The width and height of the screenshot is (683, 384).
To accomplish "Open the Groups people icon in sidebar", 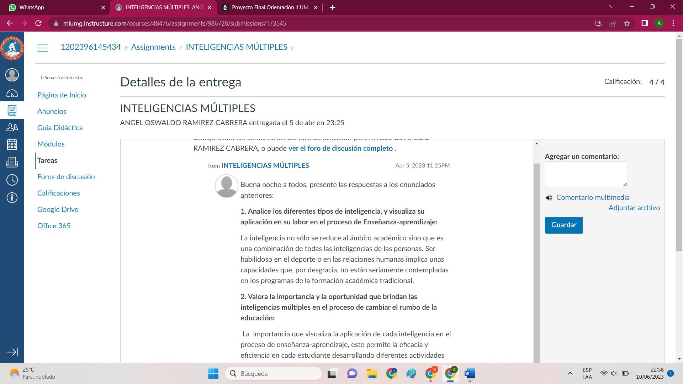I will [x=12, y=127].
